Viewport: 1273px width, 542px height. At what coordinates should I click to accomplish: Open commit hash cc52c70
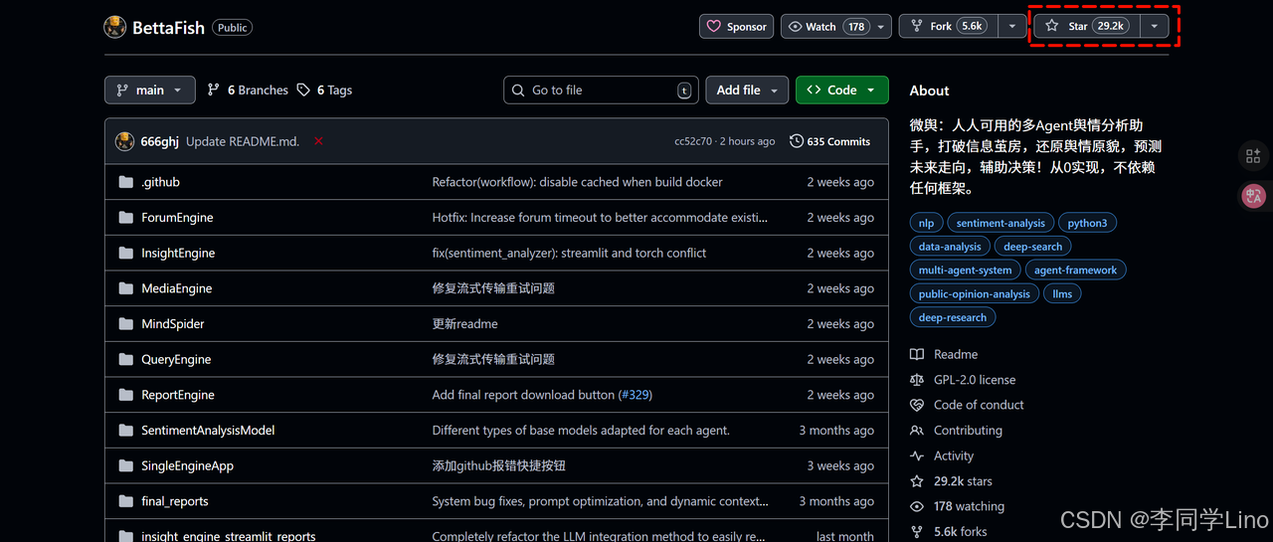point(693,141)
